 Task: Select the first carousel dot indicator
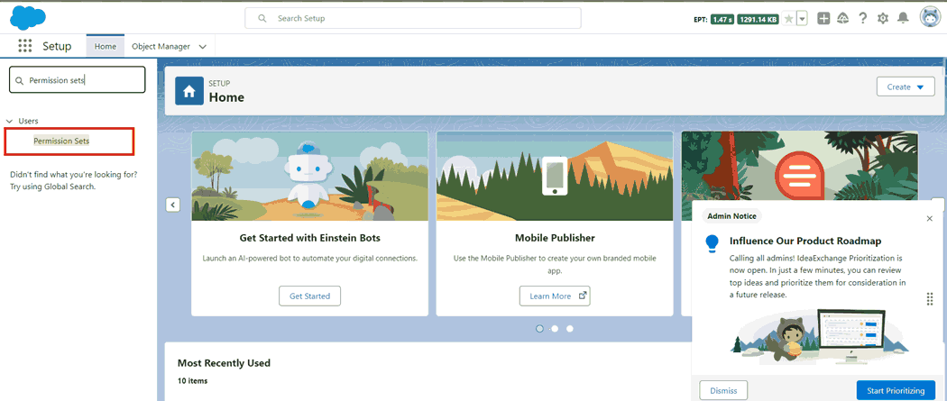(x=540, y=329)
